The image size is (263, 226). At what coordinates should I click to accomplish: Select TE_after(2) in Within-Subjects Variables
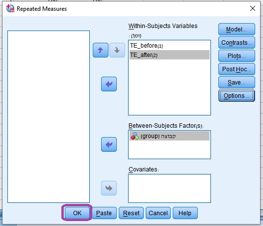click(x=169, y=55)
